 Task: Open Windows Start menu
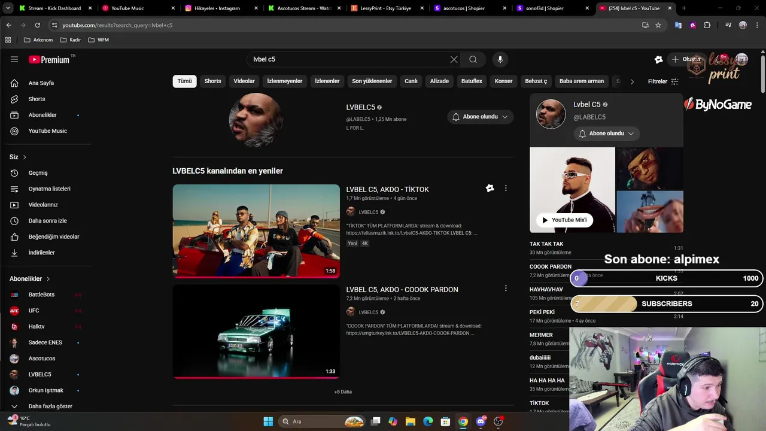[268, 421]
